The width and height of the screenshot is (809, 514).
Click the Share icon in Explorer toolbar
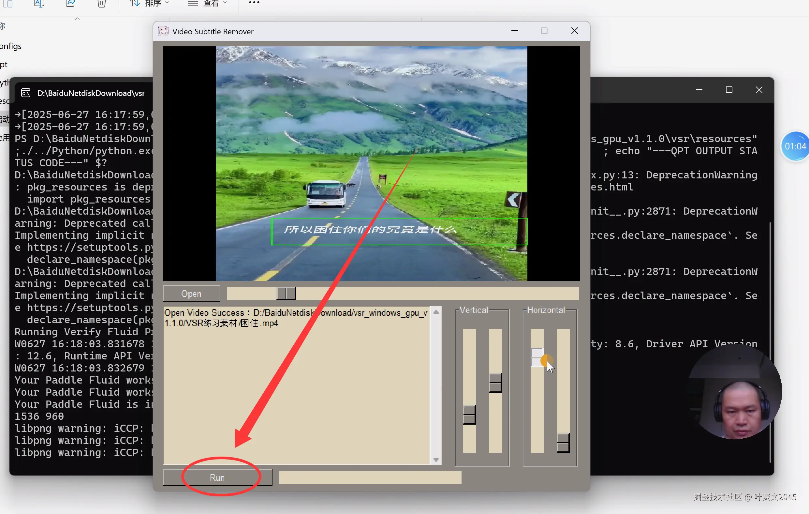70,3
